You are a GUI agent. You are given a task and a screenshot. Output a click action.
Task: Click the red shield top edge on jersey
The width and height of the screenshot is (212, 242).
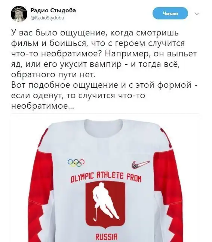pyautogui.click(x=105, y=182)
